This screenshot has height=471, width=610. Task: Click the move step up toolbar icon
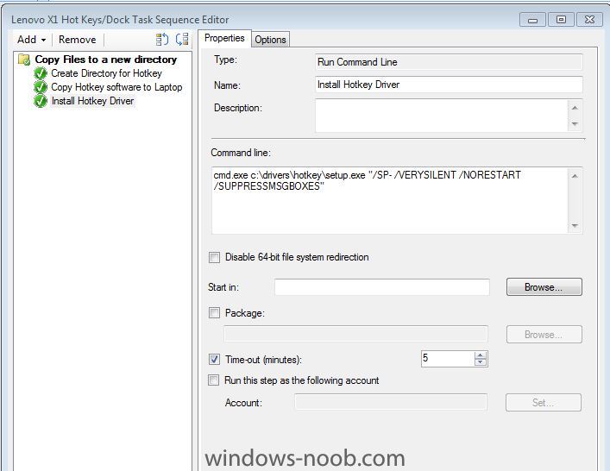click(x=162, y=40)
